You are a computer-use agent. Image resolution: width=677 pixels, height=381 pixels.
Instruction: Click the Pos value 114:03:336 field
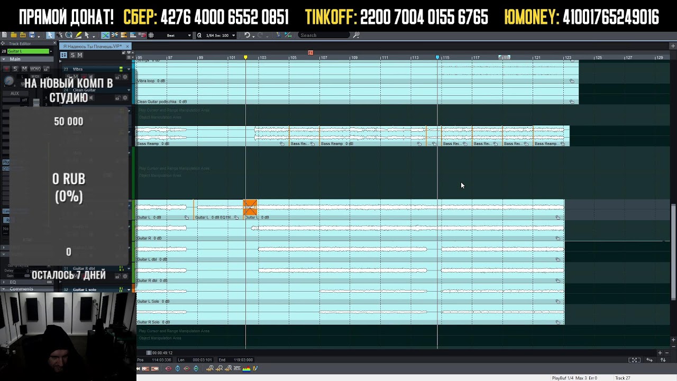point(161,360)
